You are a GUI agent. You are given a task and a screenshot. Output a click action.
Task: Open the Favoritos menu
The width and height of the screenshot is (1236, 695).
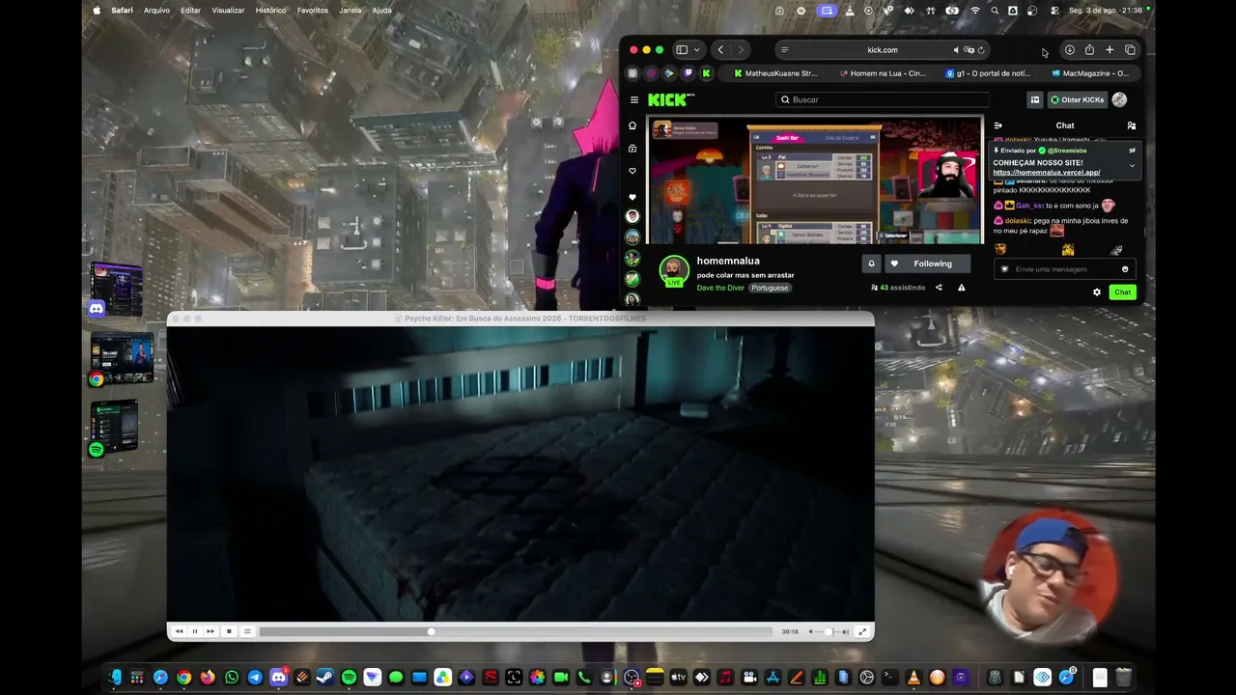[x=313, y=11]
